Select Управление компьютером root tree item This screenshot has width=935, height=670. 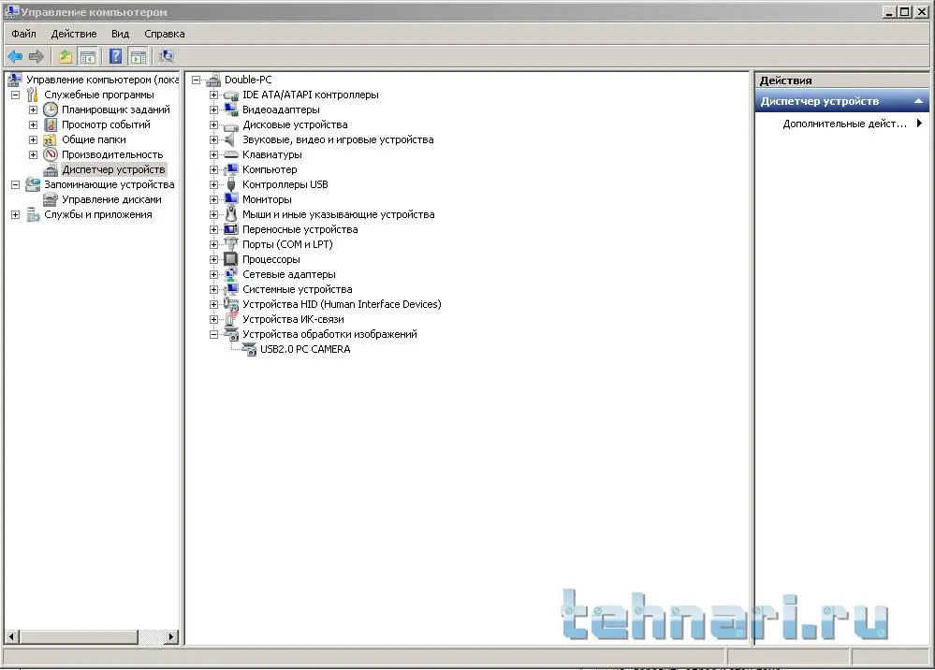pyautogui.click(x=103, y=80)
